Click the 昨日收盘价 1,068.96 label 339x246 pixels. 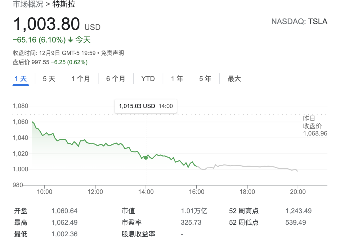click(x=315, y=126)
